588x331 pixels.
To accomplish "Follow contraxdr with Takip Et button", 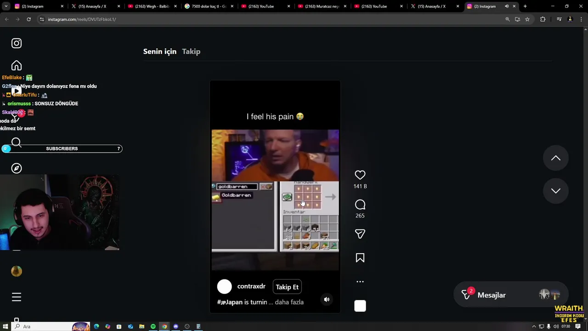I will [287, 287].
